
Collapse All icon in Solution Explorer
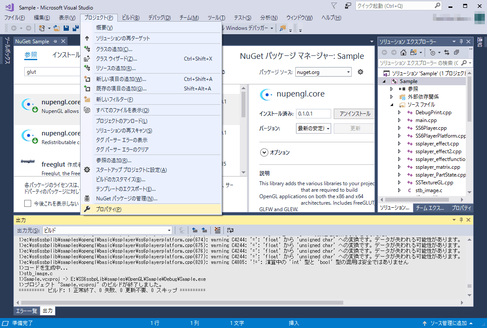(456, 52)
